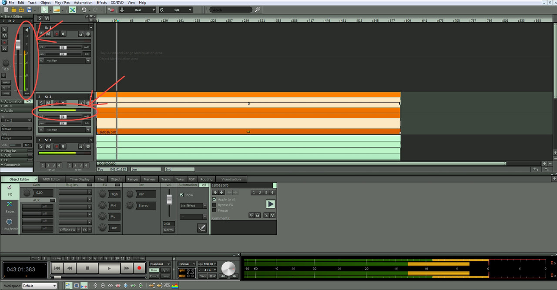Click the phase invert icon in Object Editor
Screen dimensions: 557x290
252,215
